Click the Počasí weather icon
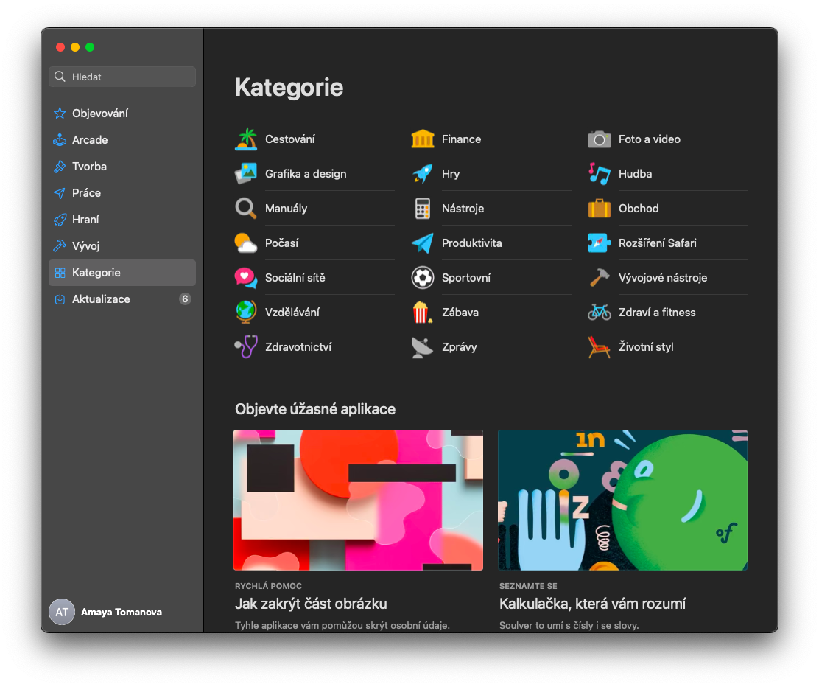The image size is (819, 687). point(246,243)
